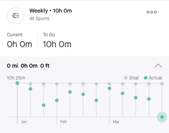Click the Actual legend green dot
This screenshot has height=133, width=169.
(146, 78)
